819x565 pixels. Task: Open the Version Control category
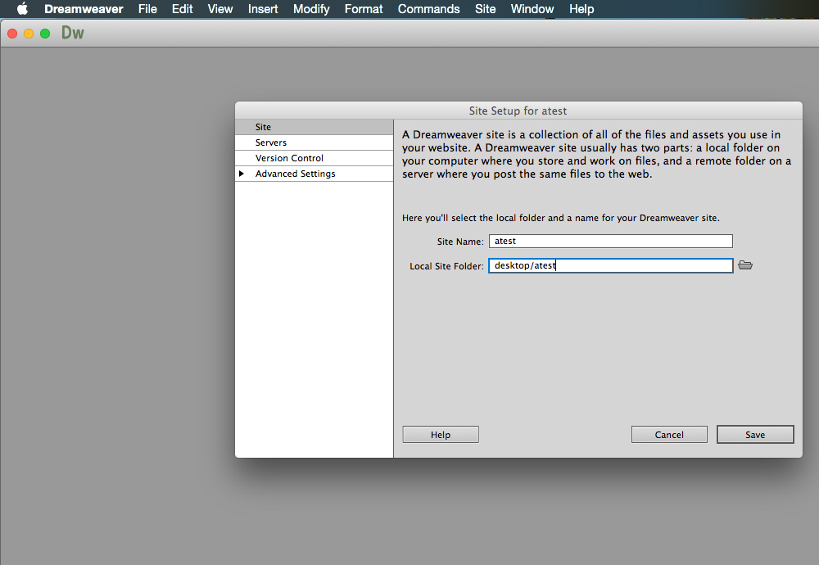point(289,158)
